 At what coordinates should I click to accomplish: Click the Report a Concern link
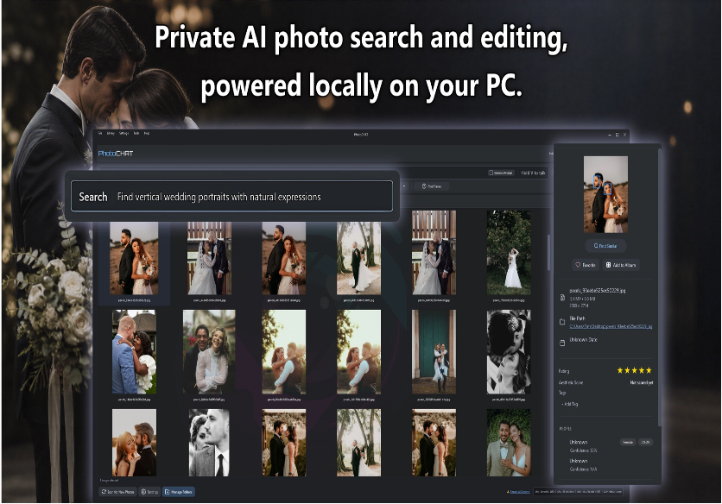pos(519,492)
